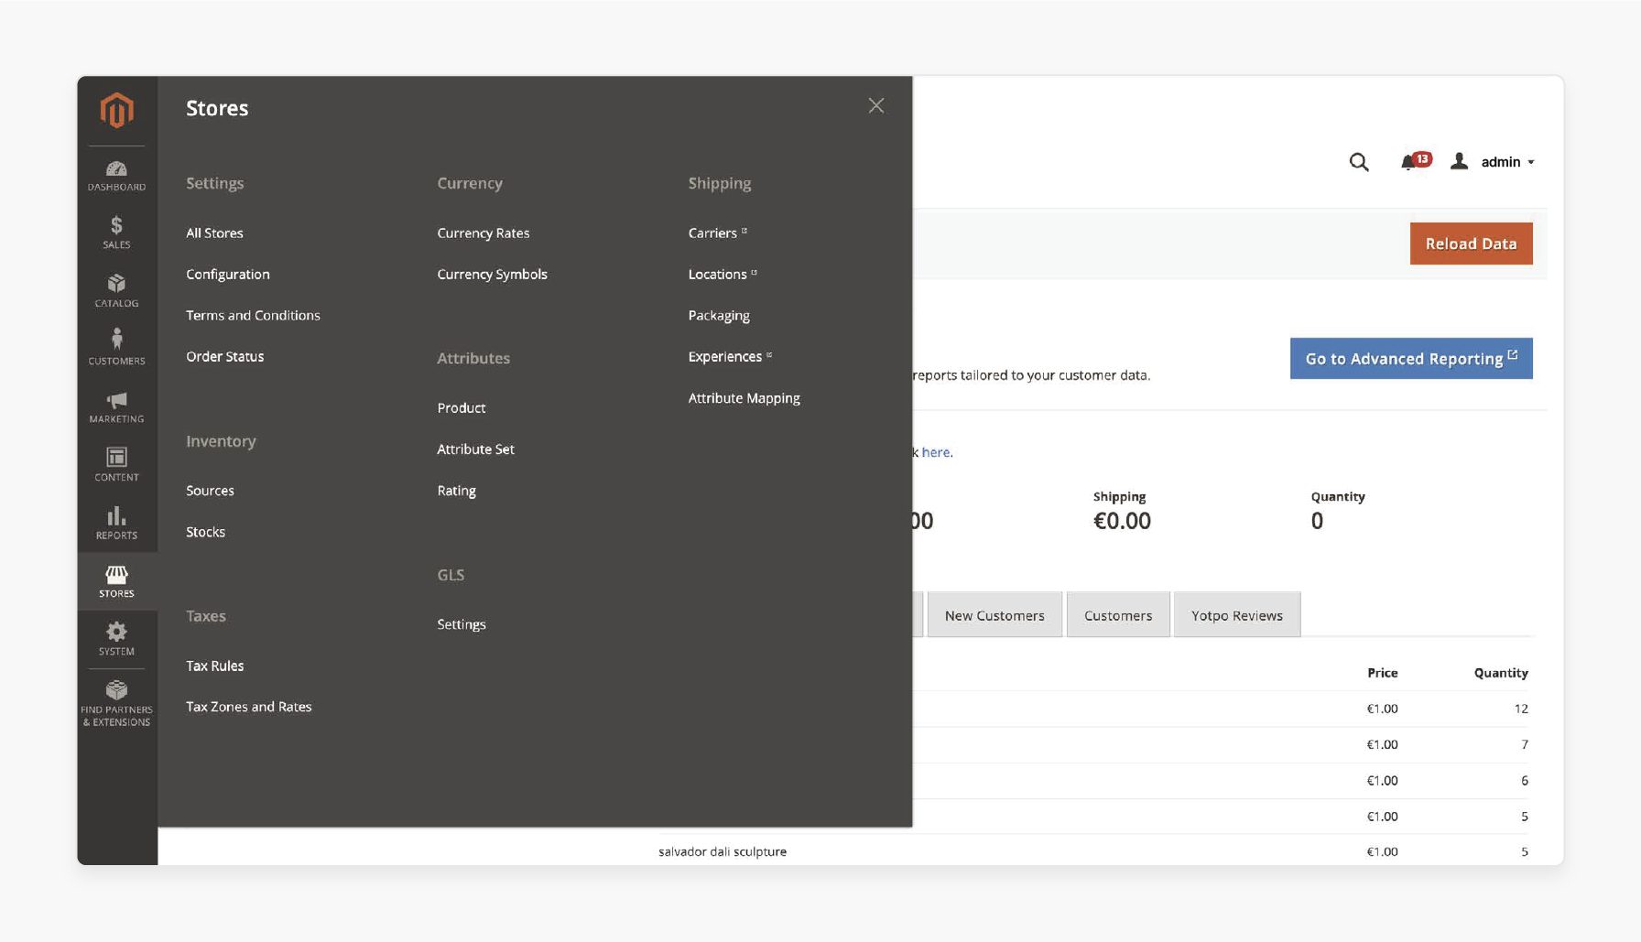Click the search magnifier icon
The height and width of the screenshot is (942, 1641).
(x=1359, y=162)
